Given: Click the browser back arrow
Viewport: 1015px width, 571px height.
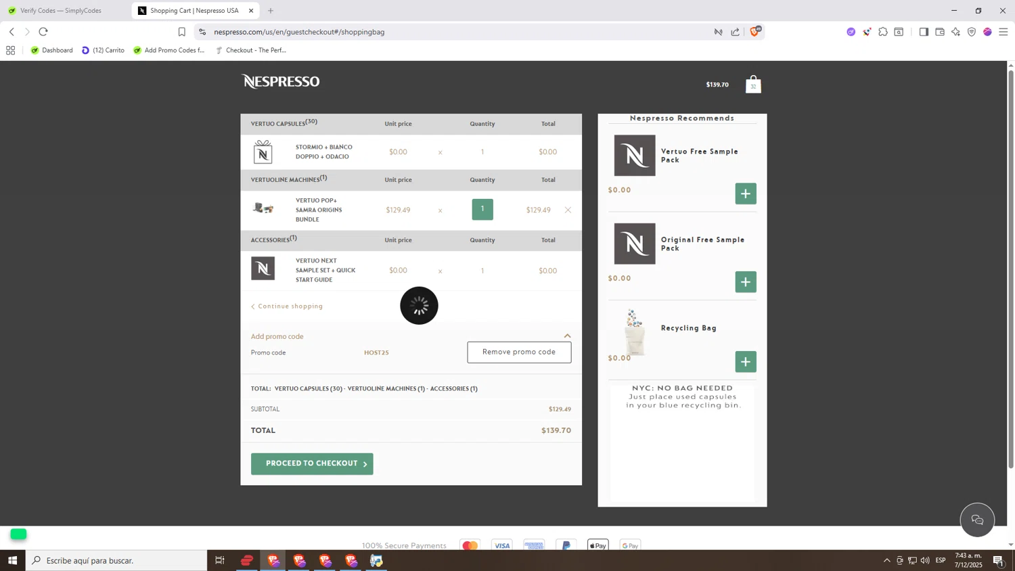Looking at the screenshot, I should pos(12,32).
